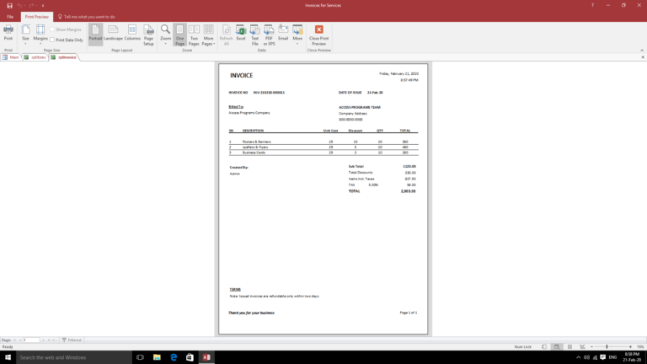
Task: Click the zoom slider handle
Action: point(607,347)
